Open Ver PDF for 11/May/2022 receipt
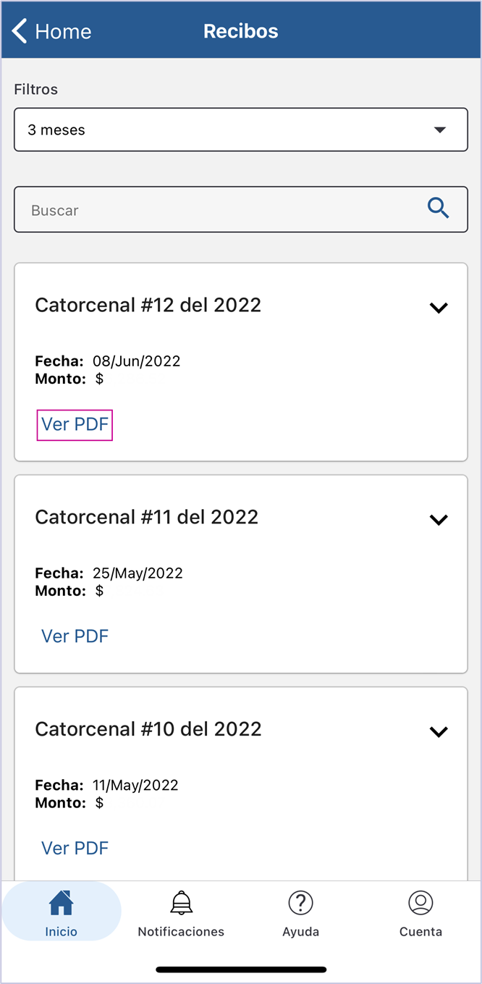Viewport: 482px width, 984px height. click(75, 849)
